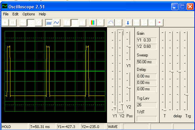Open the File menu
Image resolution: width=195 pixels, height=130 pixels.
point(6,14)
